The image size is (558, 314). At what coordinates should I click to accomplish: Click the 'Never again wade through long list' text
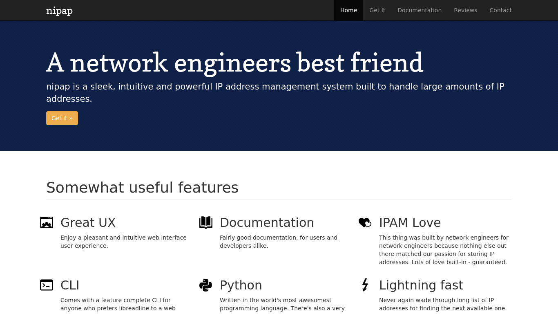pos(443,304)
